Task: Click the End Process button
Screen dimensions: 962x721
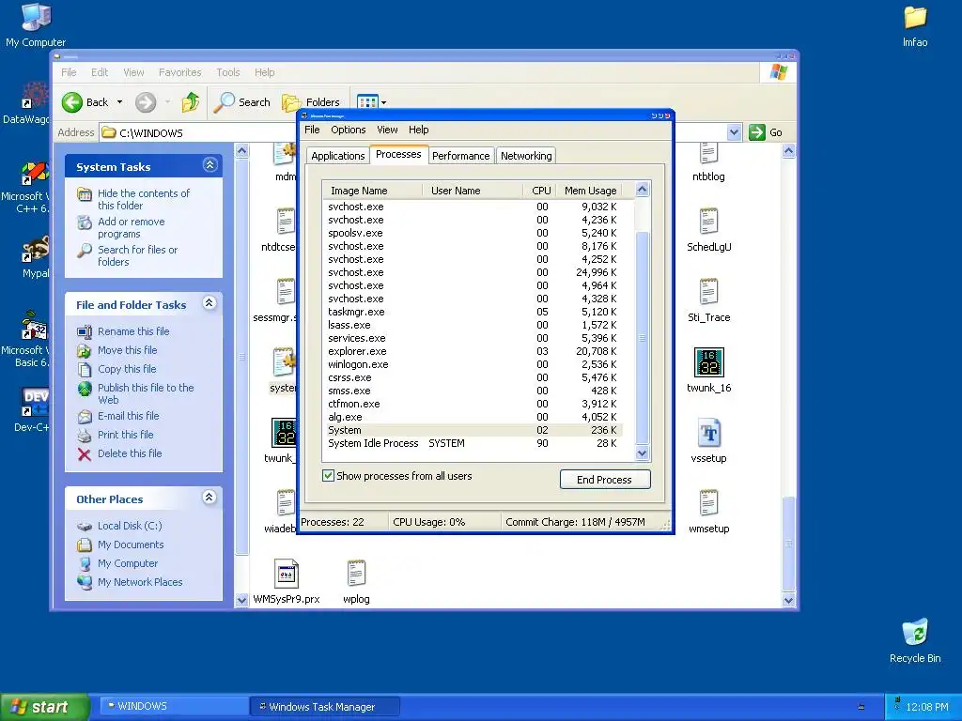Action: coord(605,480)
